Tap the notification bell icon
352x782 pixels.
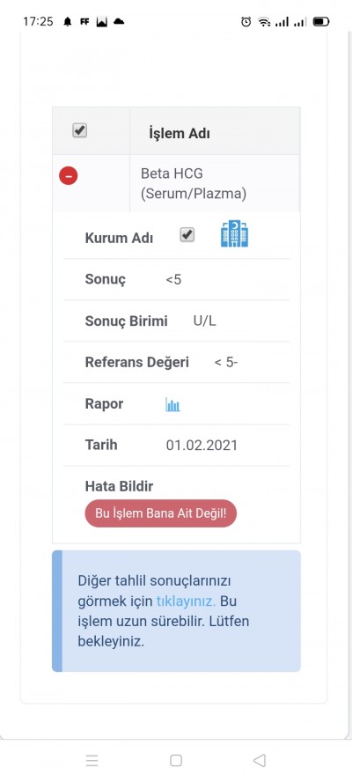pos(67,22)
